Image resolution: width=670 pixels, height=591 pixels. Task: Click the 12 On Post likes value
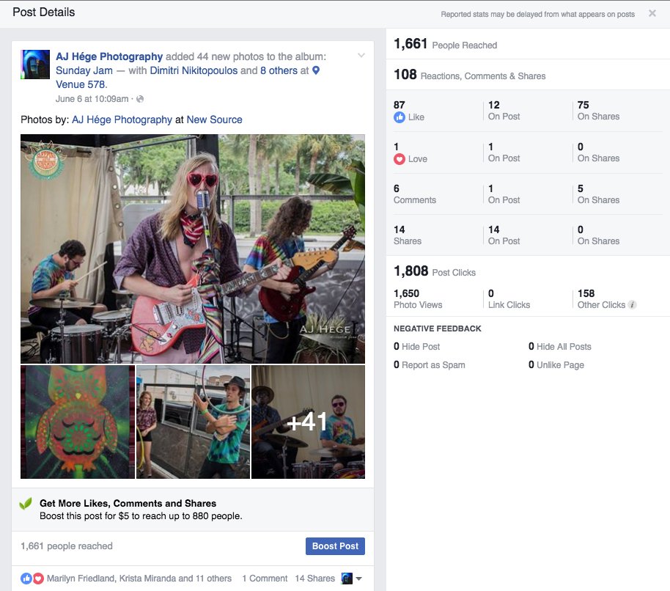point(504,111)
